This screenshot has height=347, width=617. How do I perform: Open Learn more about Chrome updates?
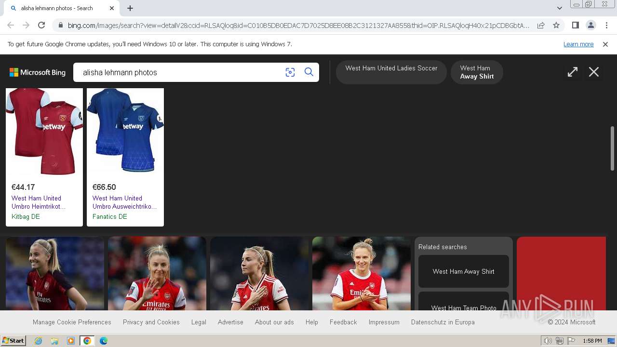(x=578, y=44)
